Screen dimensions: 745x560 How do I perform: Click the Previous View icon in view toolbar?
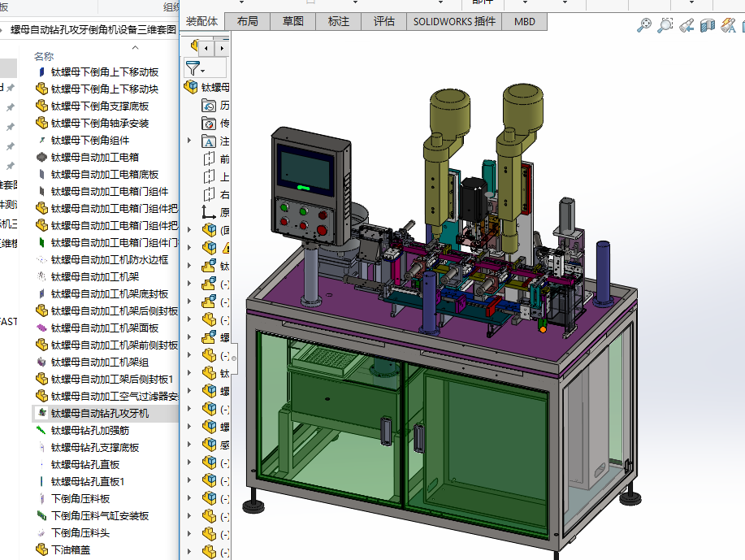687,26
